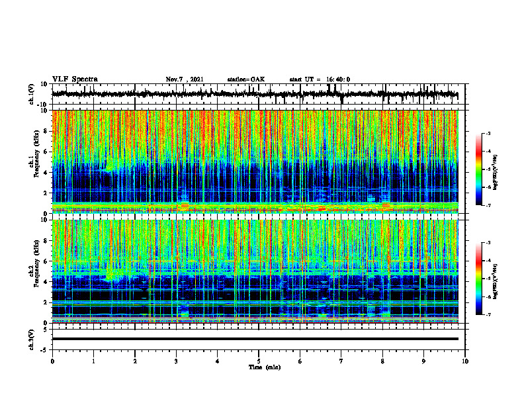The image size is (524, 405).
Task: Click the "Time (min)" x-axis label
Action: (x=265, y=367)
